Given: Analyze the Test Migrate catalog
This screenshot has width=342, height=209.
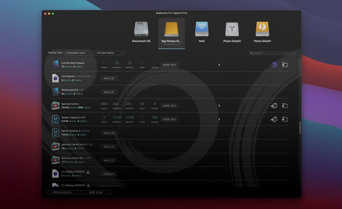Looking at the screenshot, I should pyautogui.click(x=109, y=78).
